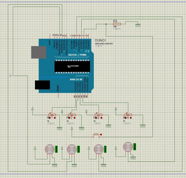Select the RV2 potentiometer body

pyautogui.click(x=72, y=115)
